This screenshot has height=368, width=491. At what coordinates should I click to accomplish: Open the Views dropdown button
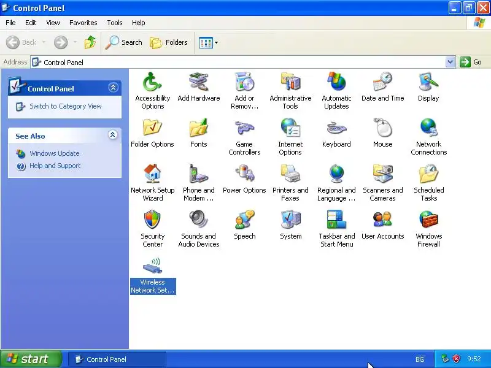(208, 42)
